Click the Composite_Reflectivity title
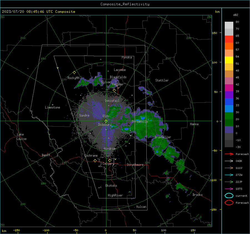 click(125, 4)
